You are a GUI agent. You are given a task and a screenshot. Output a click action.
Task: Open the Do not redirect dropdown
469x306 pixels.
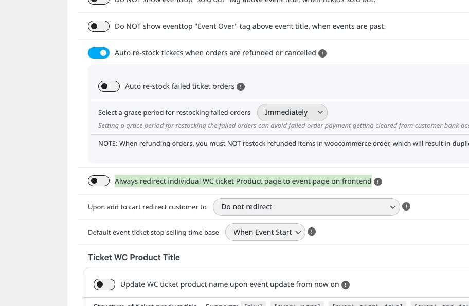[x=306, y=207]
